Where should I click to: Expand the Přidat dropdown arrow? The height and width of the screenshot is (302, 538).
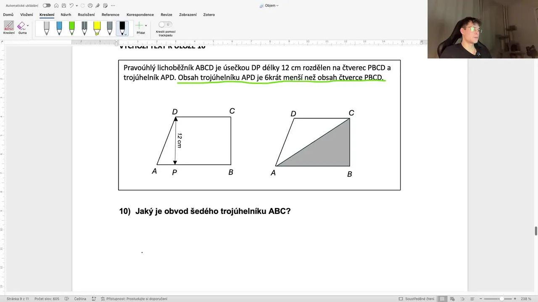(146, 26)
